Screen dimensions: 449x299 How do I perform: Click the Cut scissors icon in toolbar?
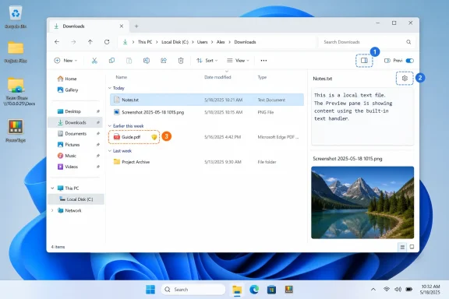click(94, 61)
